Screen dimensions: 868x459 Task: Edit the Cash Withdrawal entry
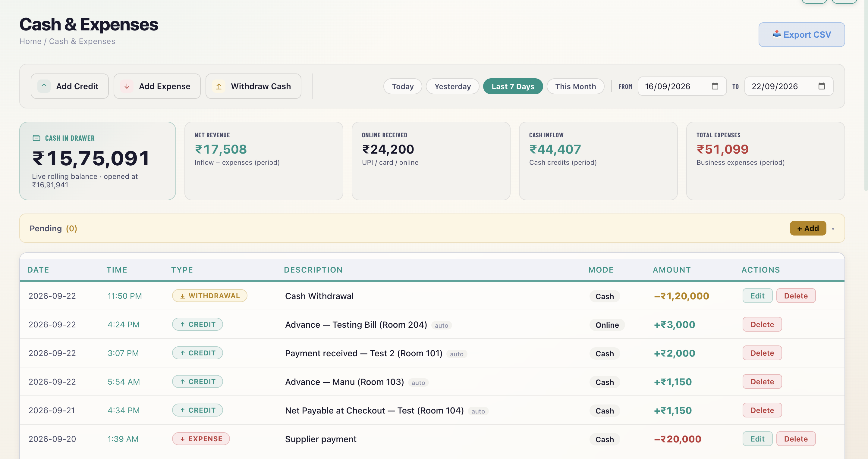pos(757,296)
